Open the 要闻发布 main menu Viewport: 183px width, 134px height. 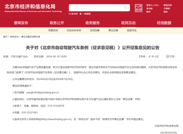pyautogui.click(x=21, y=23)
